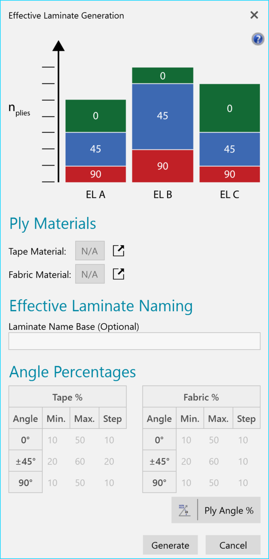This screenshot has height=559, width=269.
Task: Focus the Laminate Name Base text field
Action: tap(134, 341)
